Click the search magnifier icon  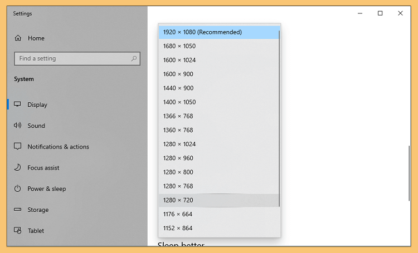pos(134,58)
